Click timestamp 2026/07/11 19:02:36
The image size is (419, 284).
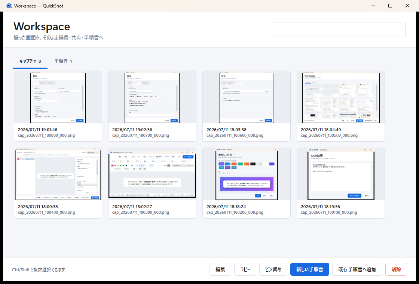coord(132,130)
